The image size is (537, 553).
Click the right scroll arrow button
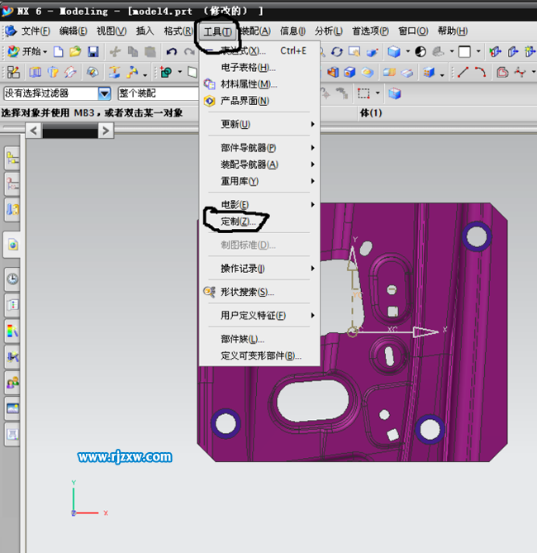coord(106,131)
